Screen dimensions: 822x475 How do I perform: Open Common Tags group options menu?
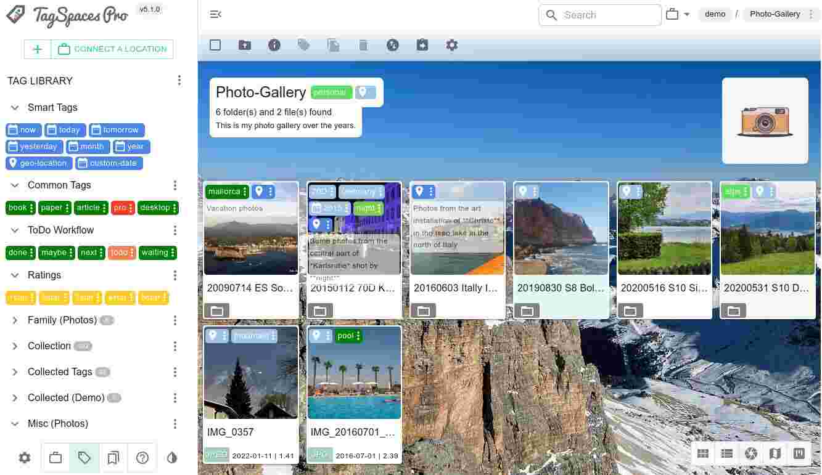click(175, 185)
